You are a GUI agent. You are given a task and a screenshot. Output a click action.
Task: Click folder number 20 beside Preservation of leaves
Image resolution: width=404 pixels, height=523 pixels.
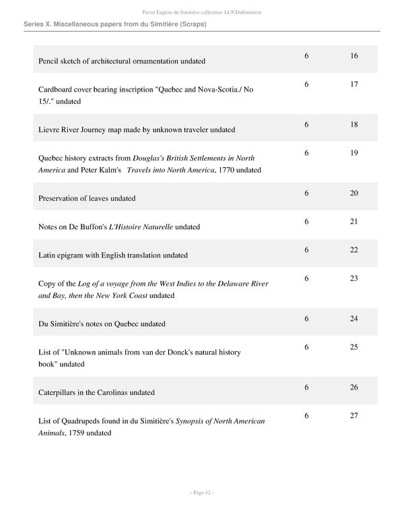(x=354, y=193)
